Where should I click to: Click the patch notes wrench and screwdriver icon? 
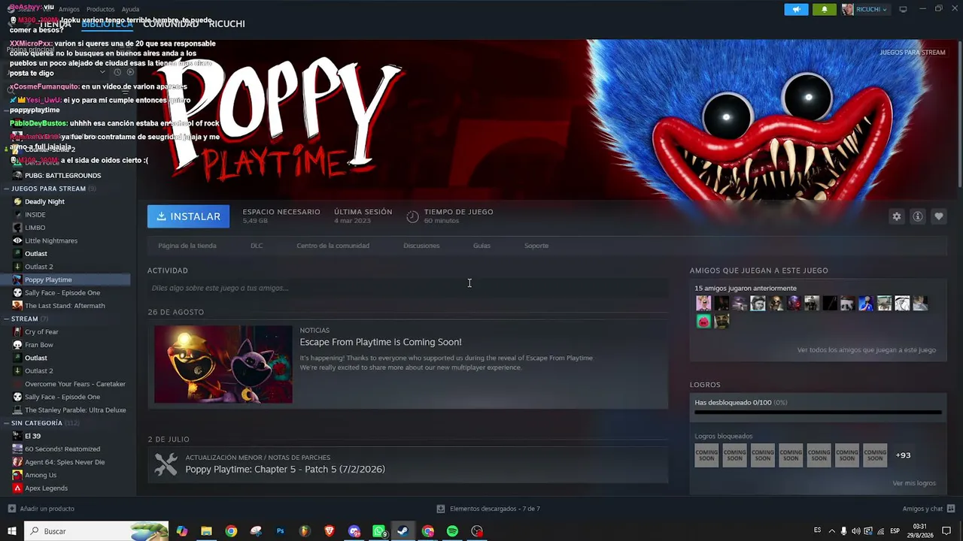click(166, 464)
